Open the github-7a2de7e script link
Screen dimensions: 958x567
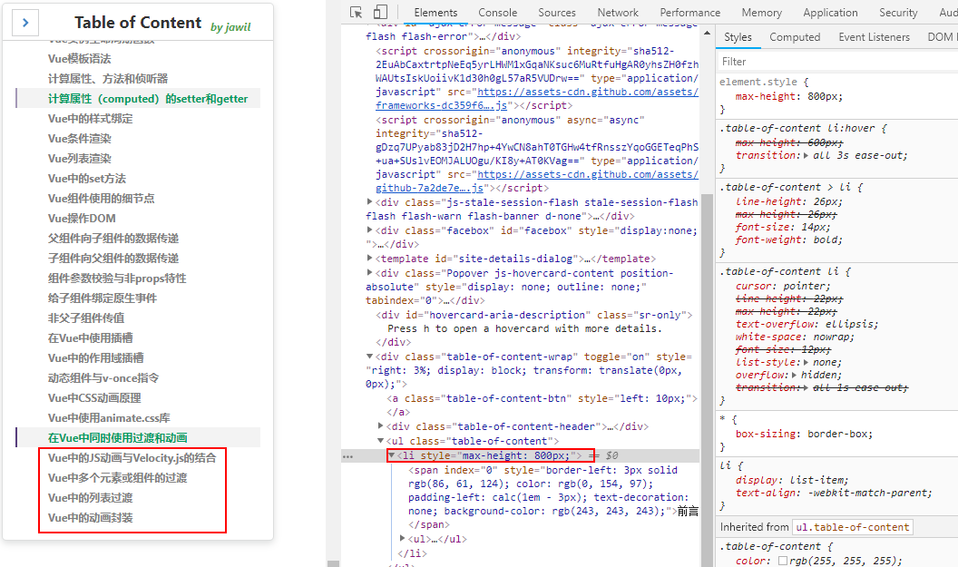point(429,188)
